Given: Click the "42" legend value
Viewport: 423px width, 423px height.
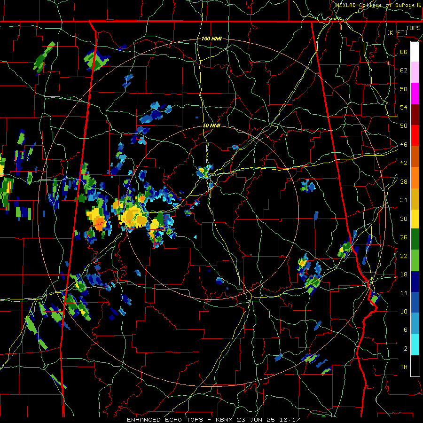Looking at the screenshot, I should (x=404, y=163).
